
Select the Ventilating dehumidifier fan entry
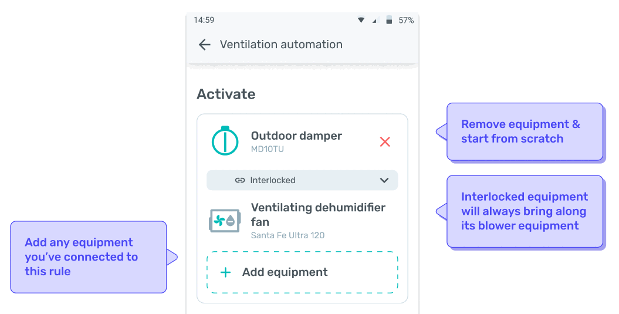[302, 221]
